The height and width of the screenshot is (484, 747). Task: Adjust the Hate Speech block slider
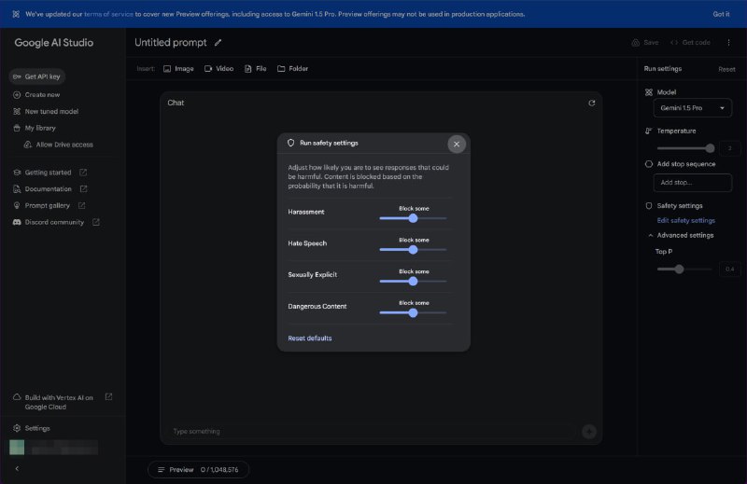(x=413, y=250)
